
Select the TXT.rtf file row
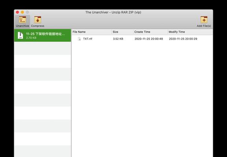tap(142, 39)
